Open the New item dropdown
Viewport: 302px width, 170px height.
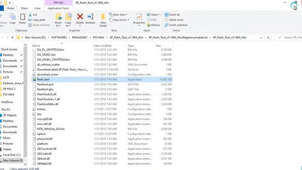[118, 15]
